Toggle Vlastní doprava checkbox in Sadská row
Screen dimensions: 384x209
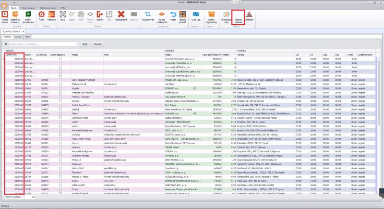point(60,109)
